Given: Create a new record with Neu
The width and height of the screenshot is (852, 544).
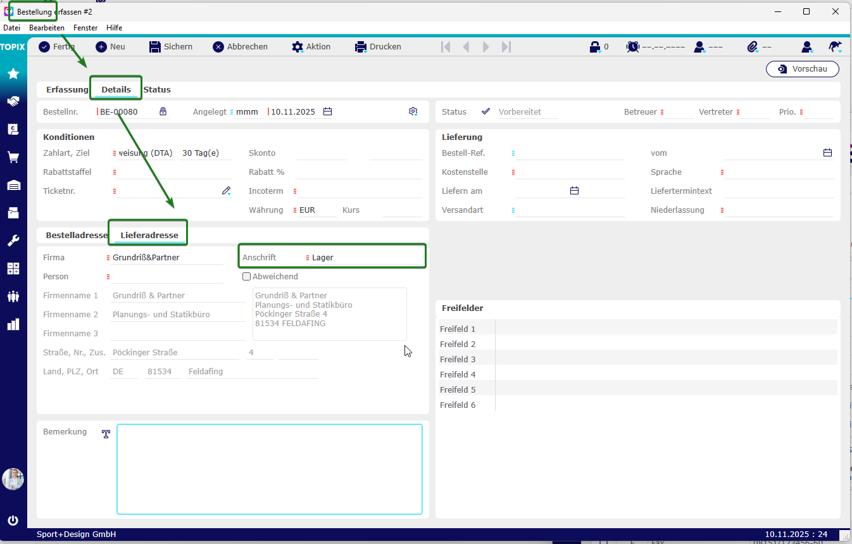Looking at the screenshot, I should pos(110,47).
